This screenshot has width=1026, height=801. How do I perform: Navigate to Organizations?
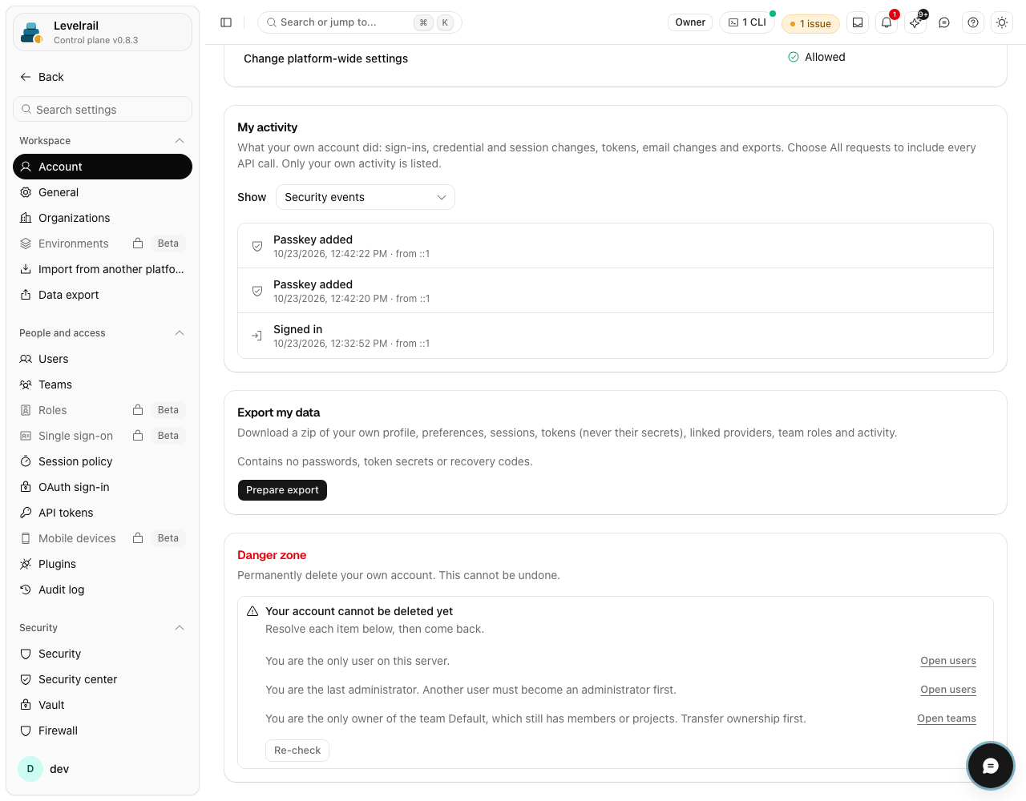tap(103, 218)
